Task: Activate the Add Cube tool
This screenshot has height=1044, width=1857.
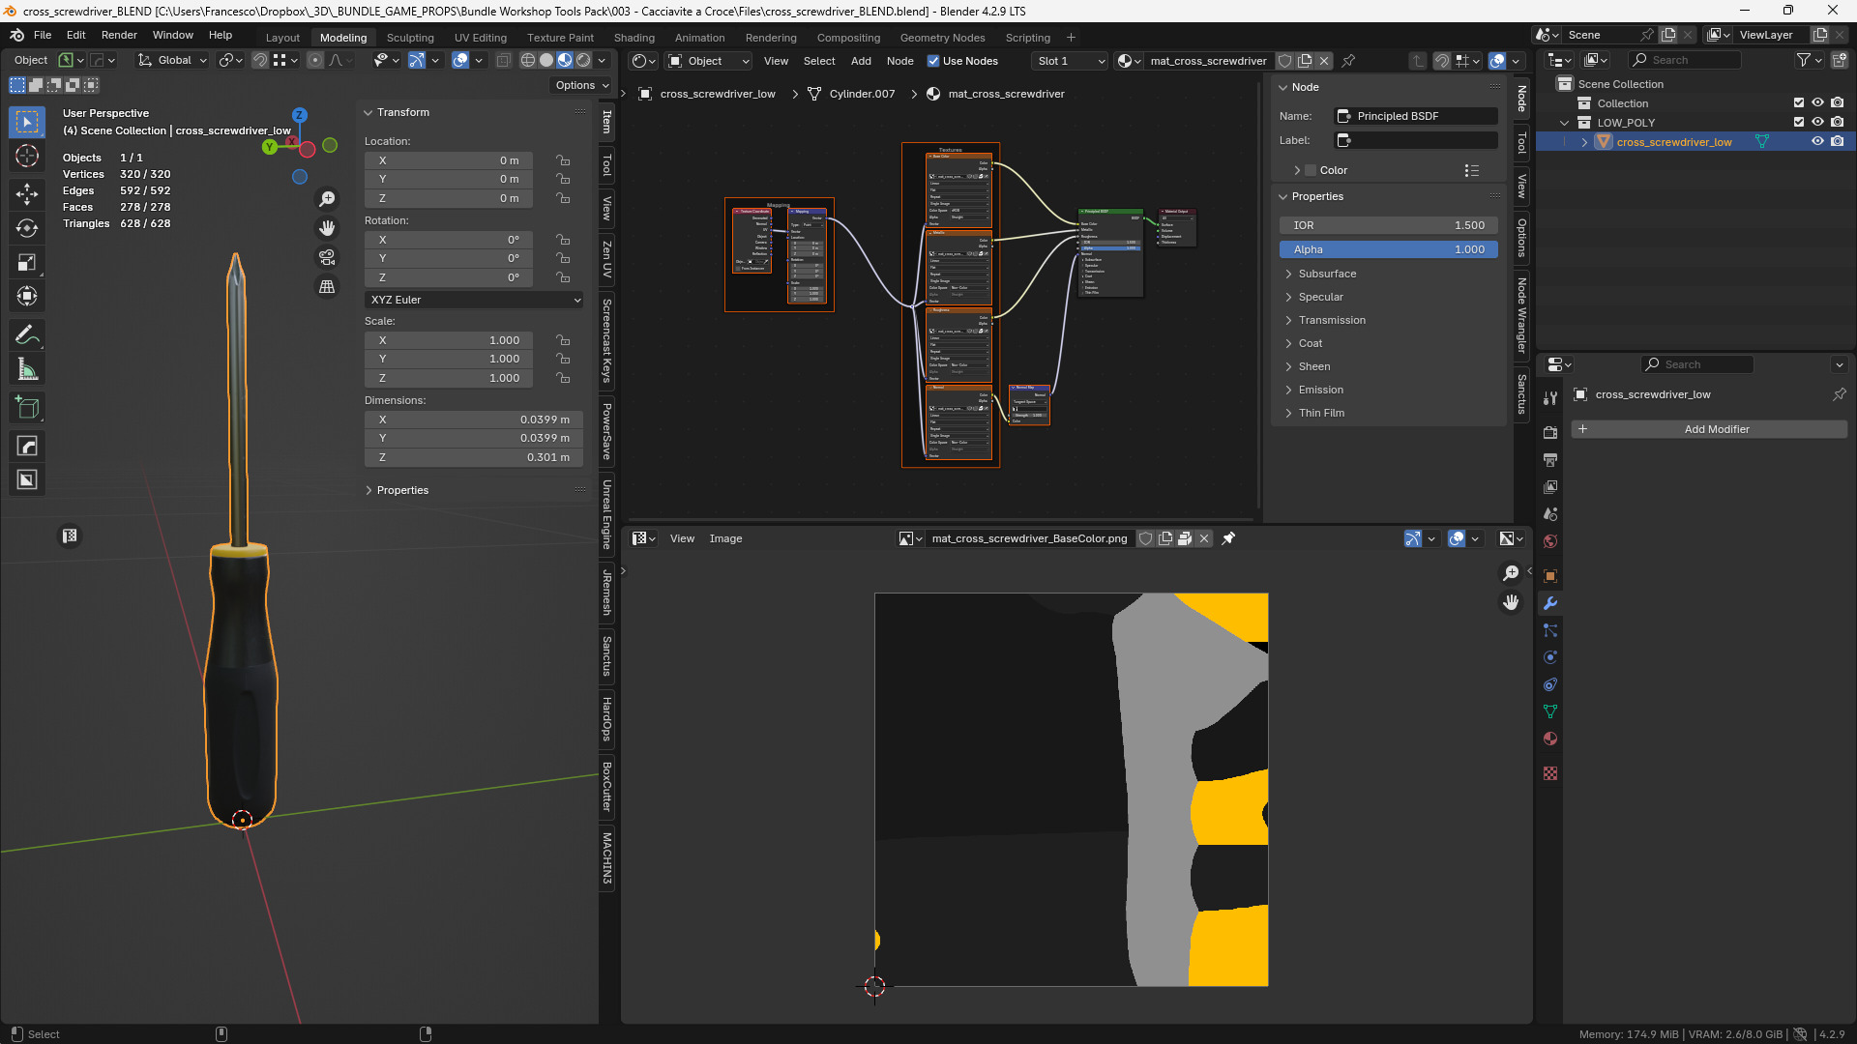Action: [27, 408]
